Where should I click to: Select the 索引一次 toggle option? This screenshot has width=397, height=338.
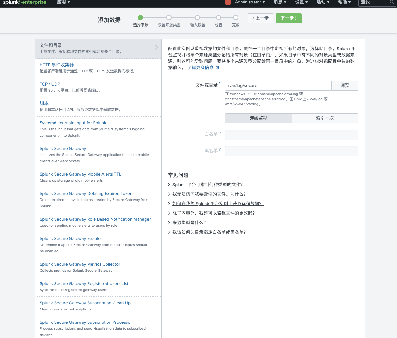[x=325, y=118]
